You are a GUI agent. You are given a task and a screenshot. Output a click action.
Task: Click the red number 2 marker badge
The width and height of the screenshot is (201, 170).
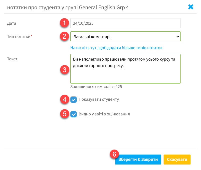click(64, 36)
